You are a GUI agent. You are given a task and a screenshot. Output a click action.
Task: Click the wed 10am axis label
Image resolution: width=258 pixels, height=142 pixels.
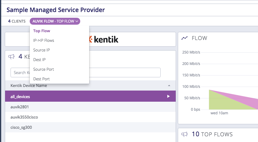pyautogui.click(x=219, y=113)
